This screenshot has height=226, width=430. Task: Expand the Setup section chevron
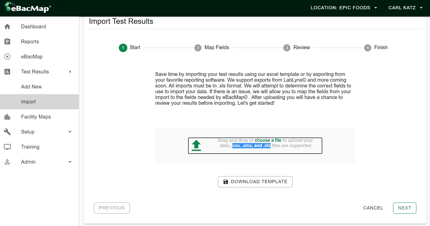[70, 132]
